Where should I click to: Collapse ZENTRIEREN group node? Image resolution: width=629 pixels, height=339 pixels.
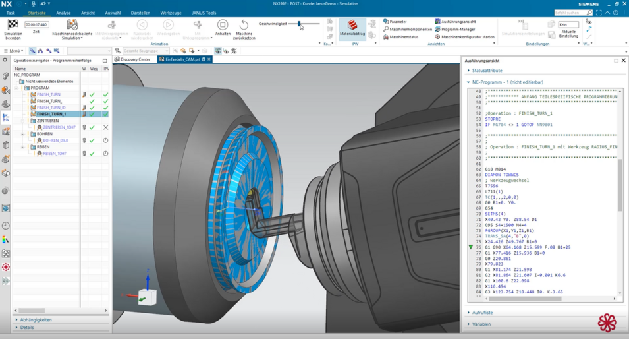click(x=22, y=121)
